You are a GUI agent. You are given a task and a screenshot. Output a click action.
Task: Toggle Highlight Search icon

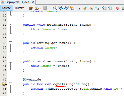point(72,8)
